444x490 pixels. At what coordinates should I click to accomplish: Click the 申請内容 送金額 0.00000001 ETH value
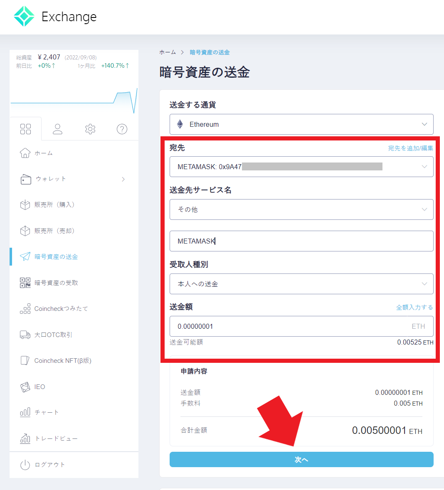[x=399, y=392]
